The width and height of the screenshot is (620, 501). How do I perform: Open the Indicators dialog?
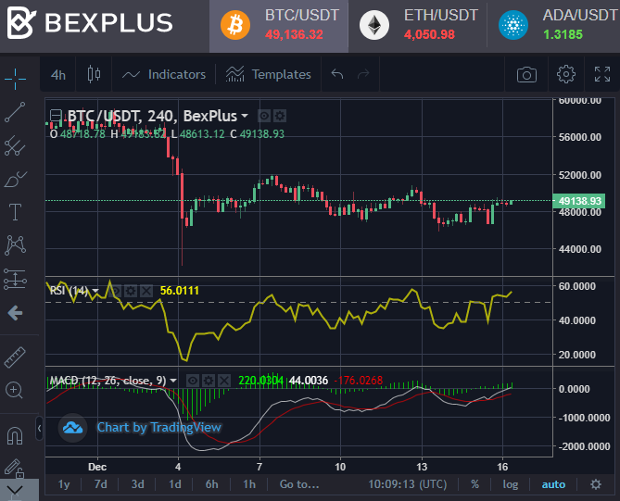[164, 74]
